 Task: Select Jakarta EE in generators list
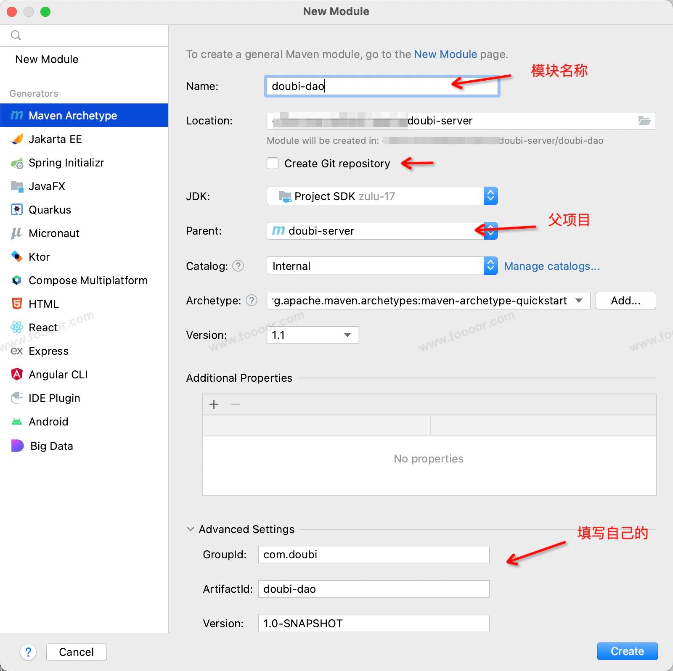pos(55,139)
